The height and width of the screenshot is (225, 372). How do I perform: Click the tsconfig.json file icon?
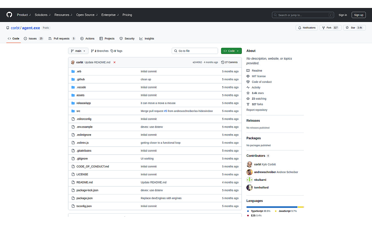(x=73, y=206)
